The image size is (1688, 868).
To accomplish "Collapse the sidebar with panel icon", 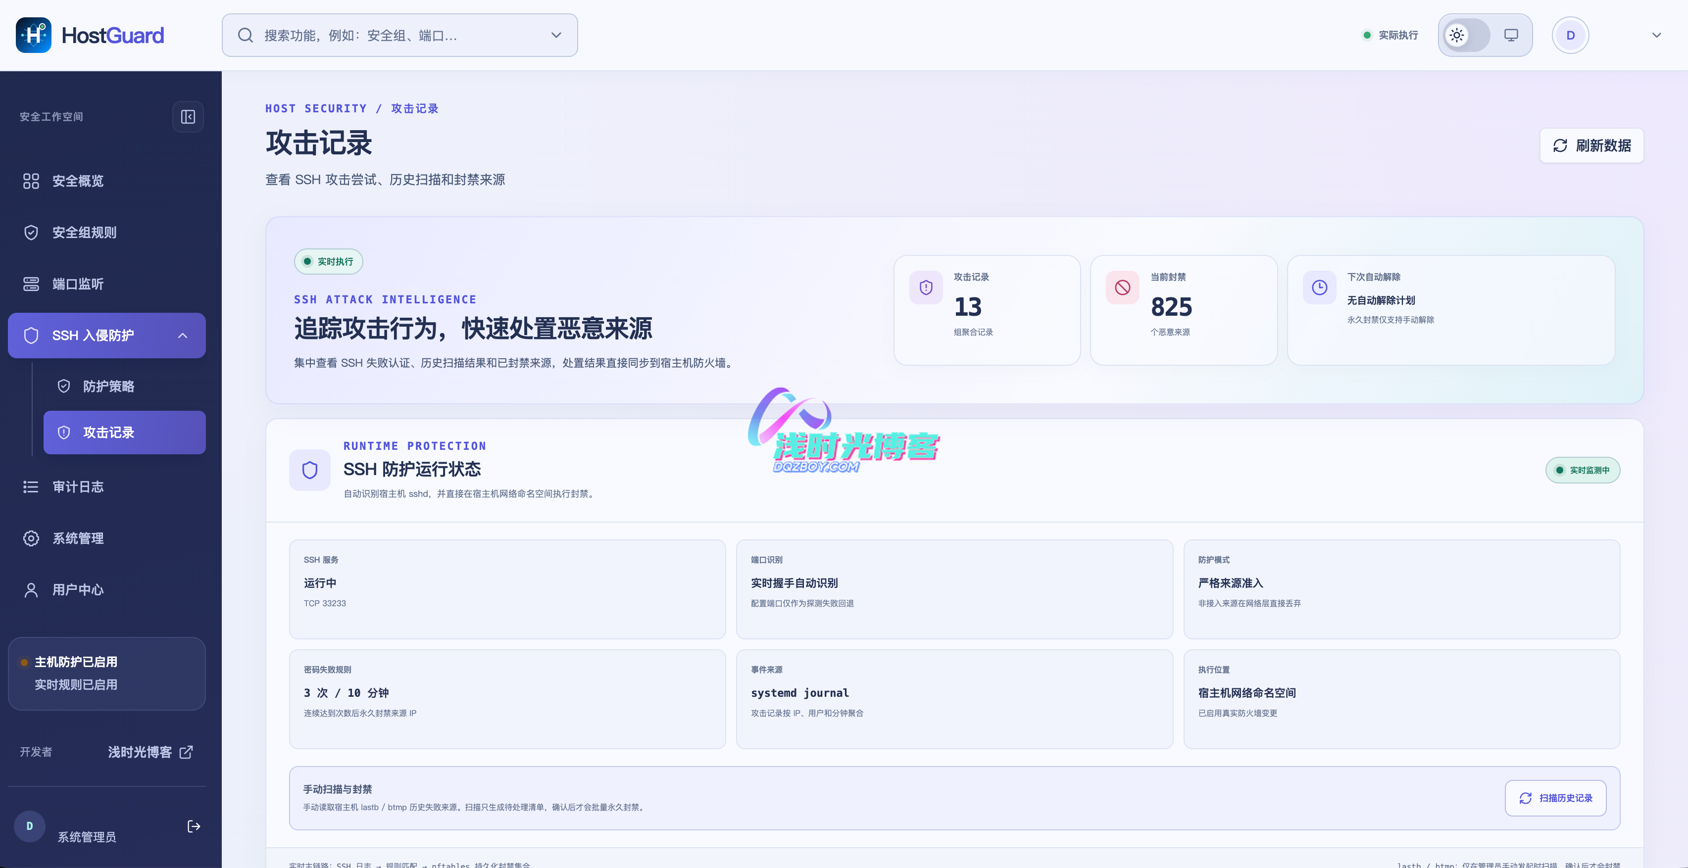I will point(188,117).
